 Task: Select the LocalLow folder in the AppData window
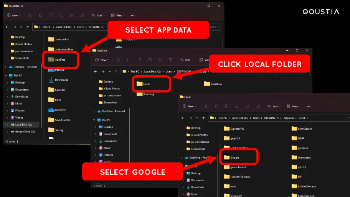[213, 84]
